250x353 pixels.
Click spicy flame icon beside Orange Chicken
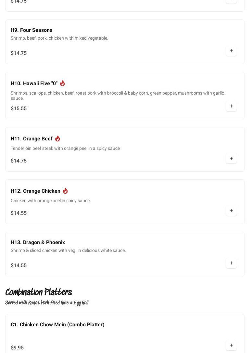[x=65, y=191]
